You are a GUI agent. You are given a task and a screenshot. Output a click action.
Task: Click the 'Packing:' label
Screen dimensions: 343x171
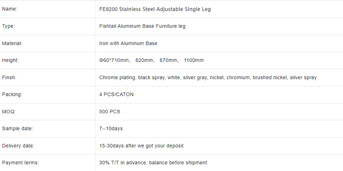(x=12, y=94)
